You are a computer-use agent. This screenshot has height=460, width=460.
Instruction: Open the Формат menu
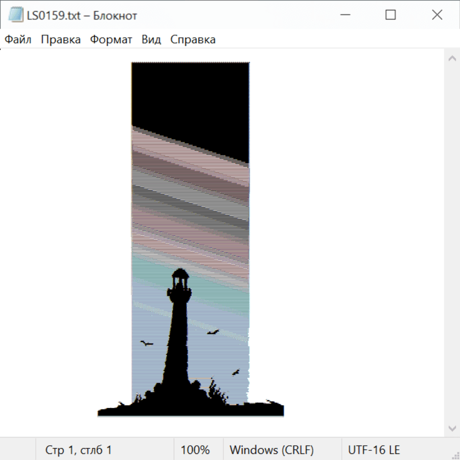coord(111,40)
